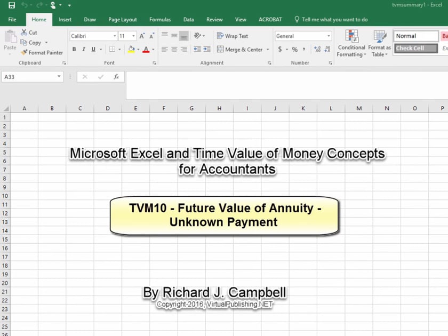Click the Tell me what you want to do box

click(331, 19)
